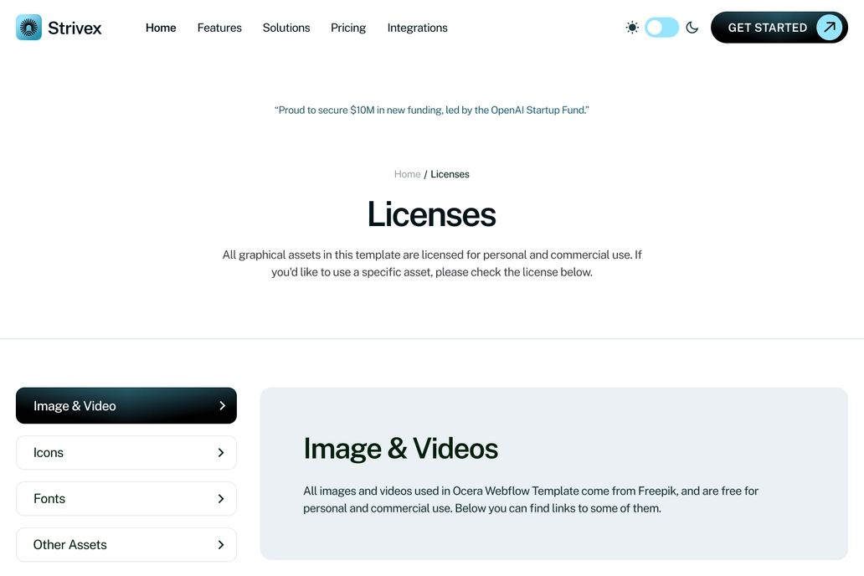
Task: Select the Other Assets tab
Action: pyautogui.click(x=126, y=544)
